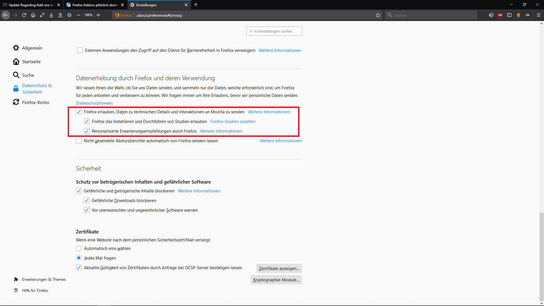Screen dimensions: 544x306
Task: Toggle the sidebar toolbar icon
Action: click(509, 15)
